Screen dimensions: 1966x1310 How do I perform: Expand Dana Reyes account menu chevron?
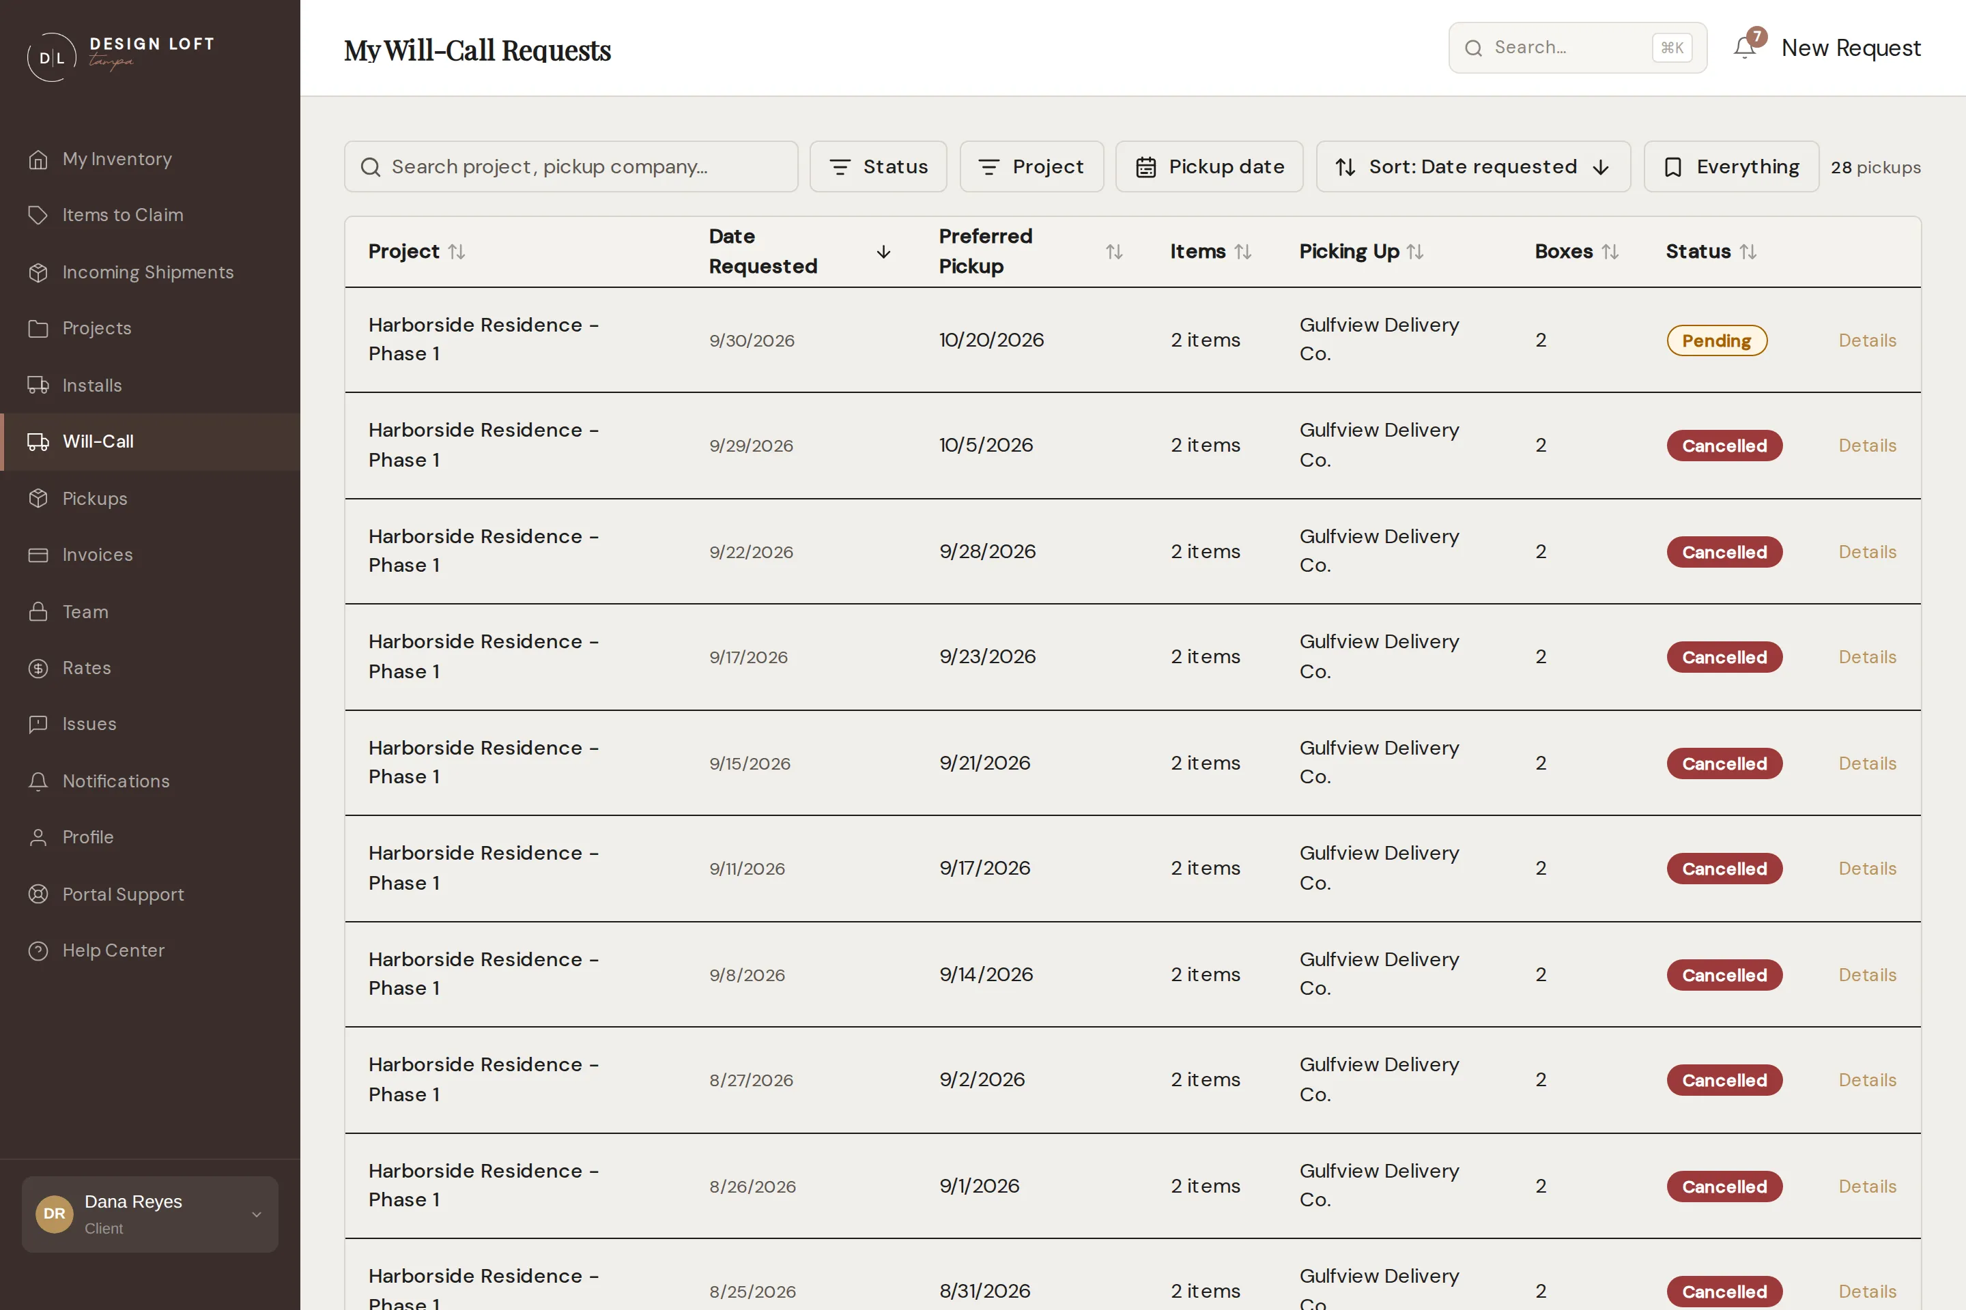(x=257, y=1214)
